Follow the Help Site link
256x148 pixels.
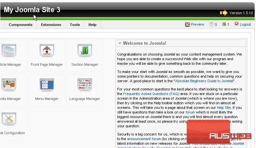[224, 108]
